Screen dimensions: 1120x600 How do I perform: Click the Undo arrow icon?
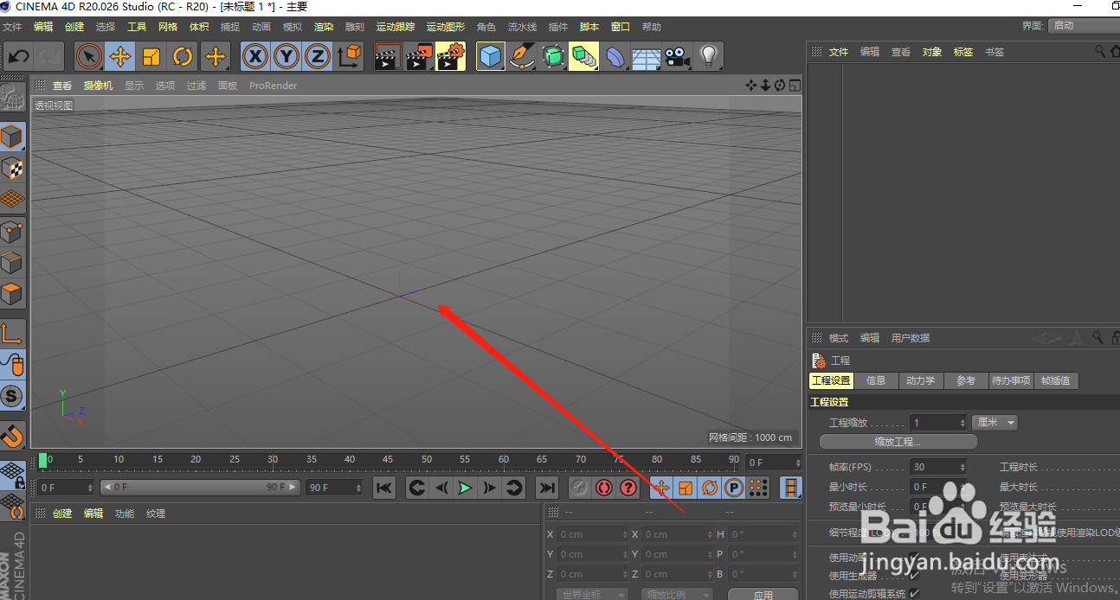[19, 58]
